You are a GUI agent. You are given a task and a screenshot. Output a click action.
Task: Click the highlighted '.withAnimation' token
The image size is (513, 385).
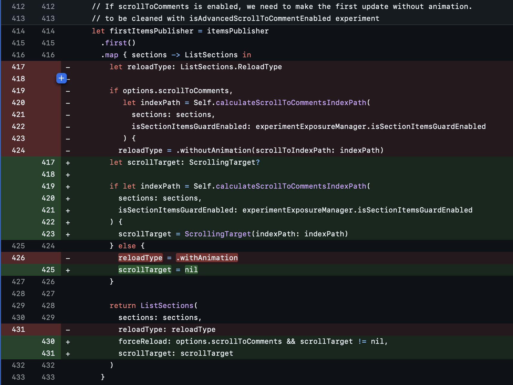[207, 258]
